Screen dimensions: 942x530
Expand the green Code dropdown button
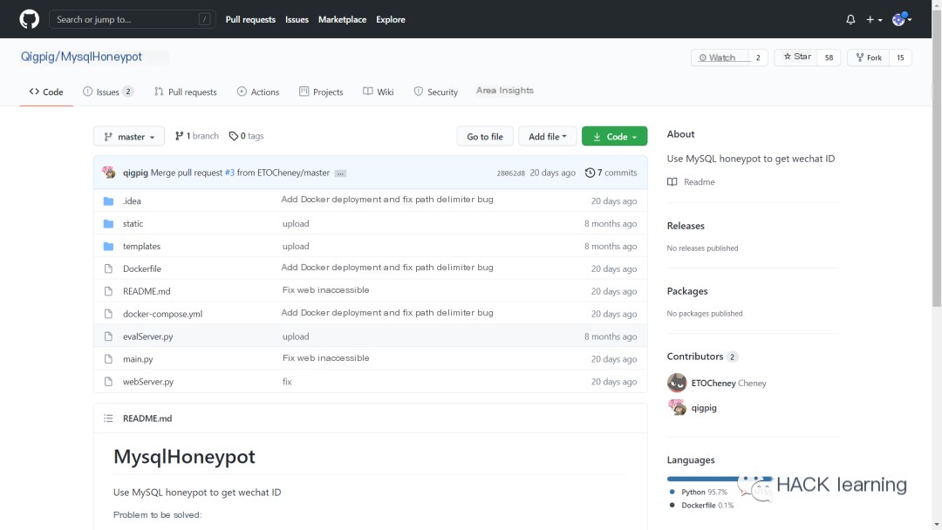pos(614,136)
